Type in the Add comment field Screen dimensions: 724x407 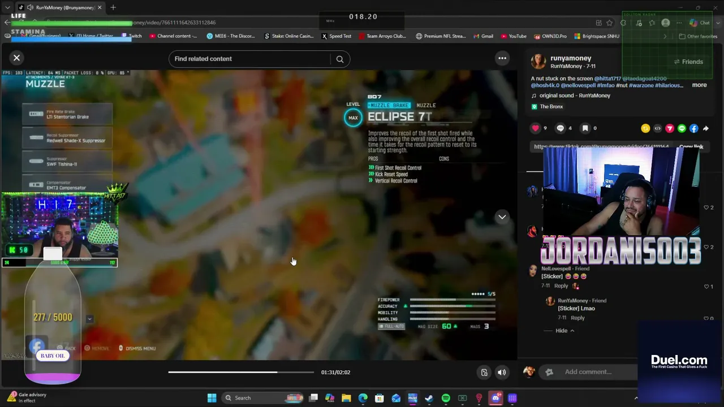point(588,372)
